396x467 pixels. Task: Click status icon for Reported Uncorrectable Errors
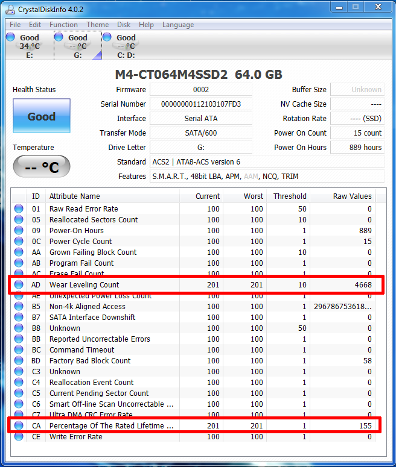coord(19,339)
